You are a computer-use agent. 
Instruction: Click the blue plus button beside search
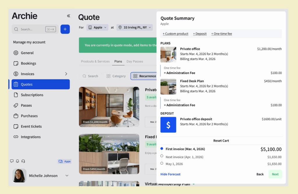coord(65,29)
